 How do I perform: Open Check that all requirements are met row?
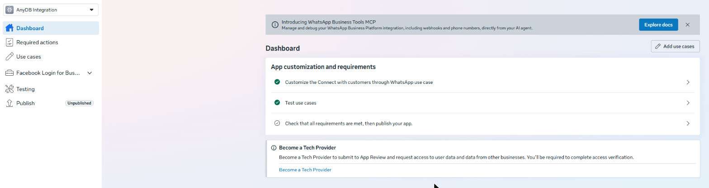point(482,123)
